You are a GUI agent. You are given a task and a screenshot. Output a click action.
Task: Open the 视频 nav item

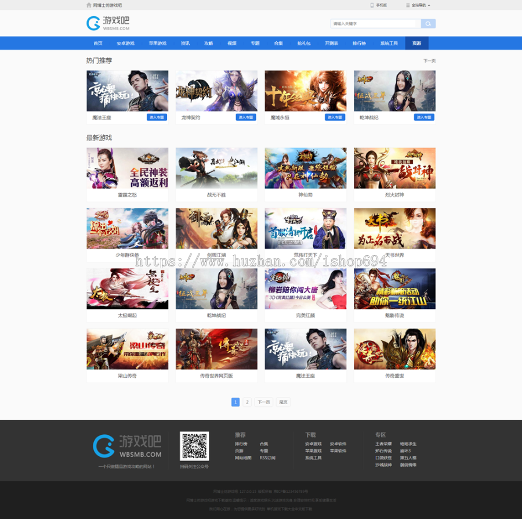coord(231,44)
